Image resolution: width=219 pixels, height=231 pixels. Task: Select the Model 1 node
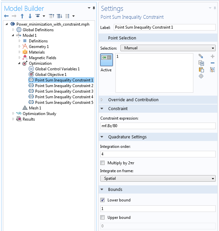[x=30, y=35]
